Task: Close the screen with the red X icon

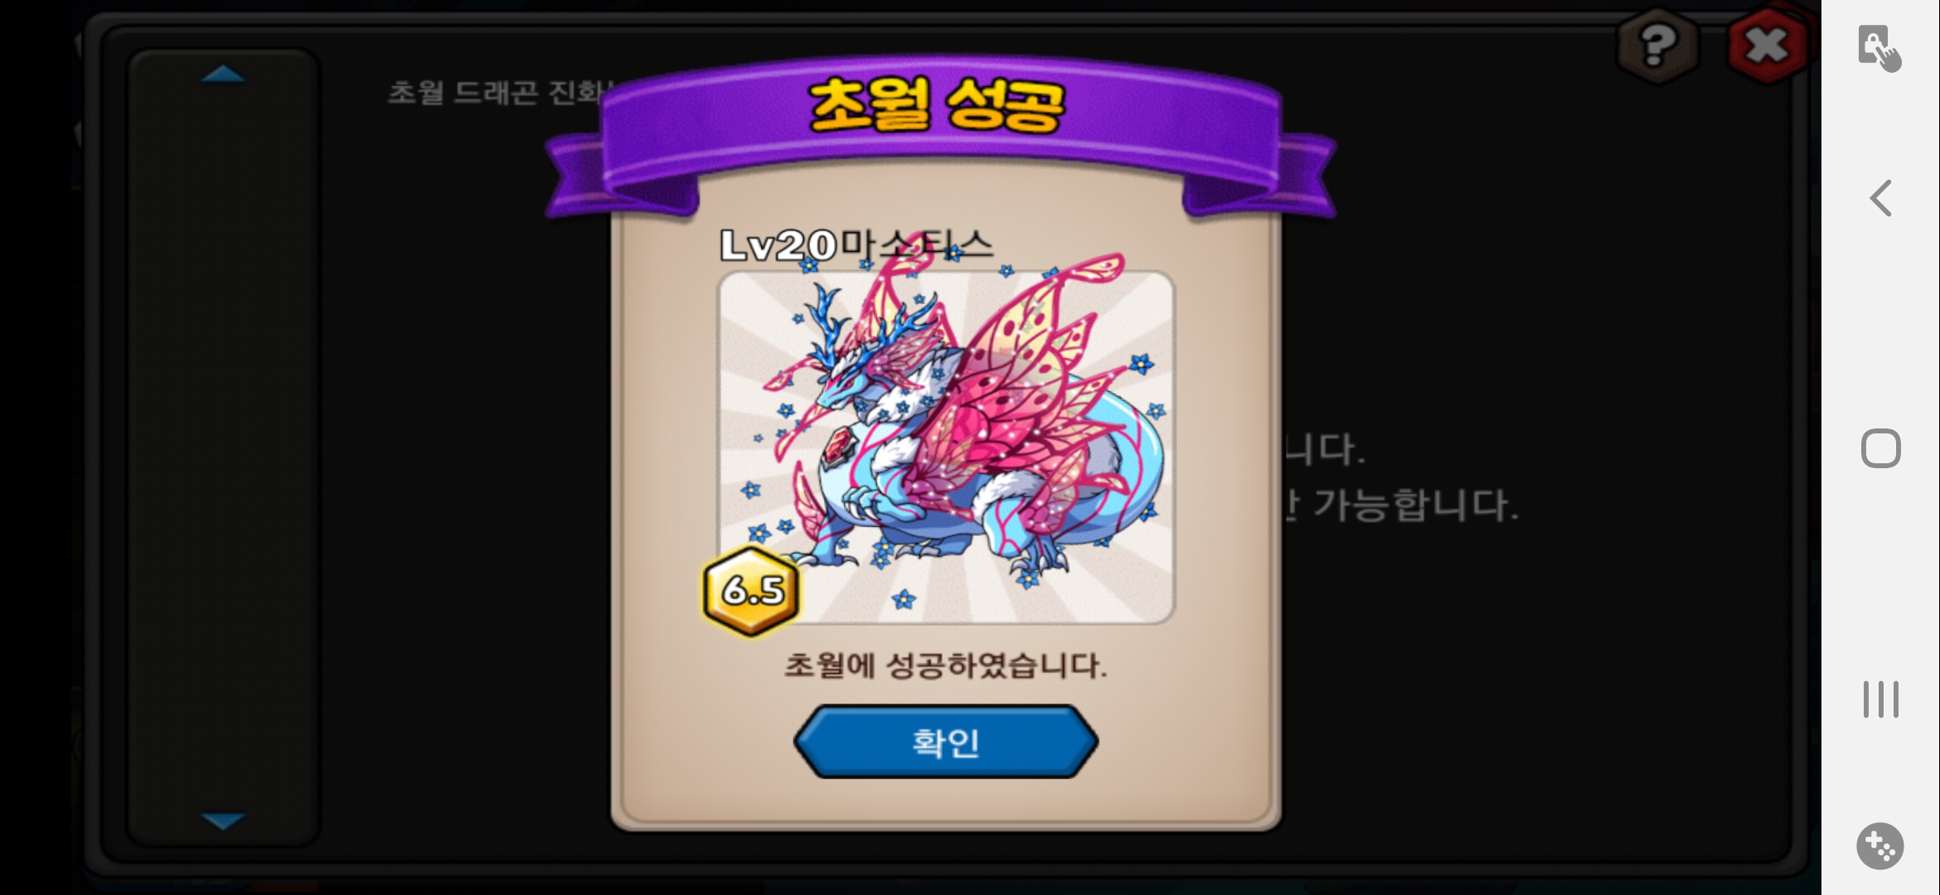Action: (x=1767, y=45)
